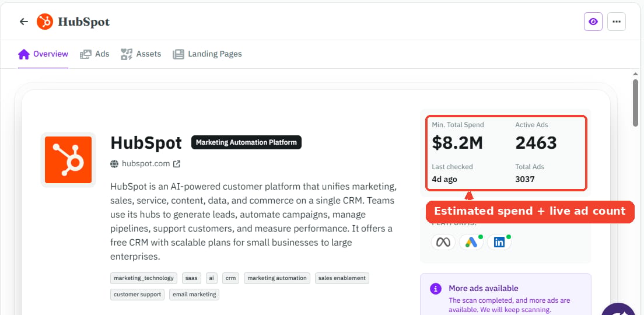644x315 pixels.
Task: Click the Marketing Automation Platform badge
Action: [246, 142]
